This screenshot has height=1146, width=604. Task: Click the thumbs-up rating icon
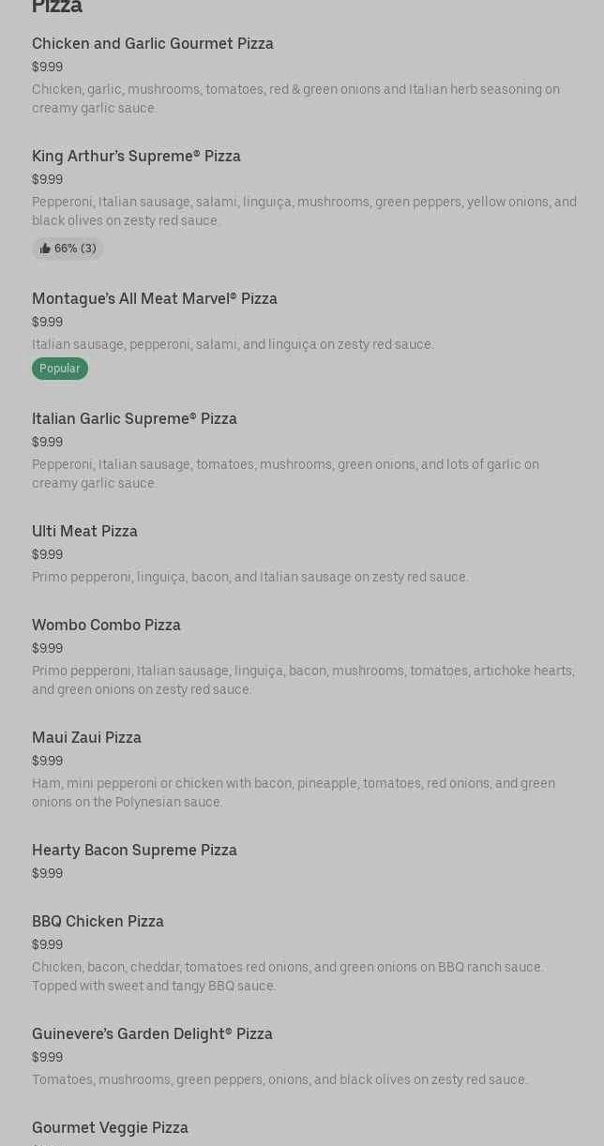[x=45, y=249]
